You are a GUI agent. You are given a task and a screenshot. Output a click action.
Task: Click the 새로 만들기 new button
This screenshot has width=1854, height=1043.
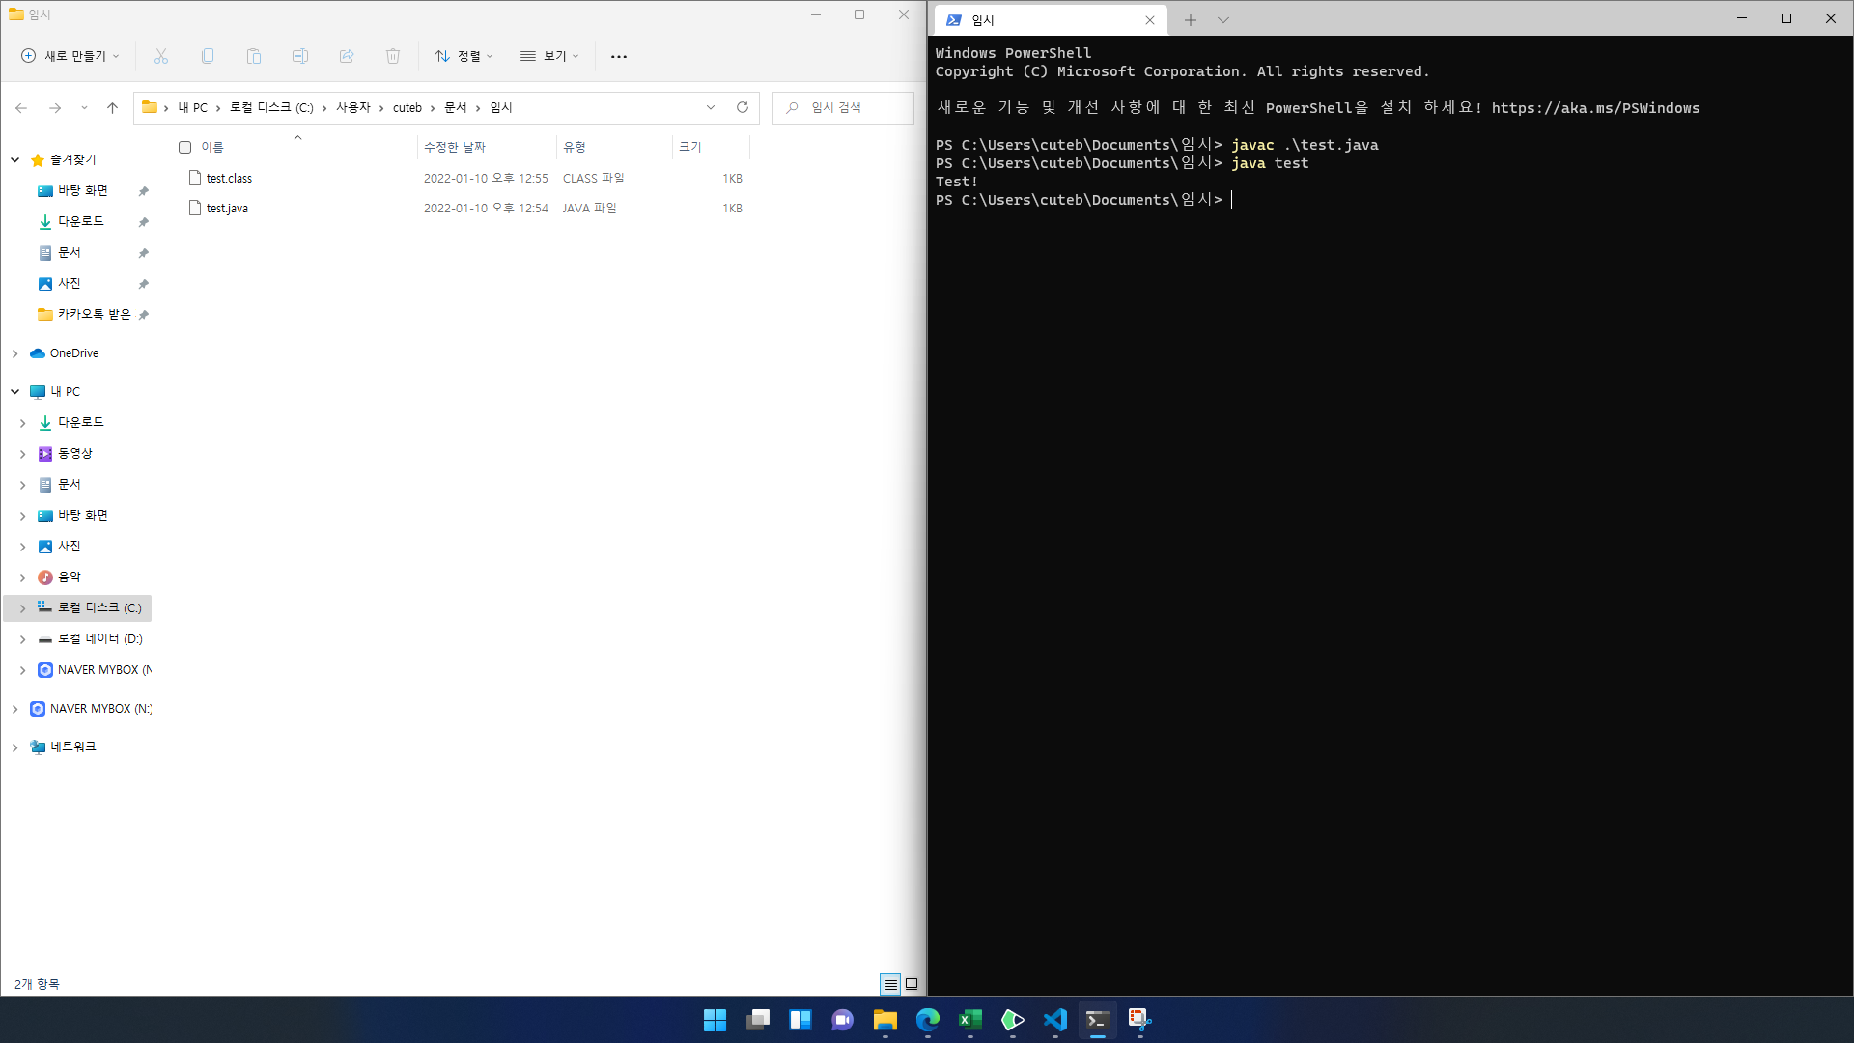pos(70,56)
